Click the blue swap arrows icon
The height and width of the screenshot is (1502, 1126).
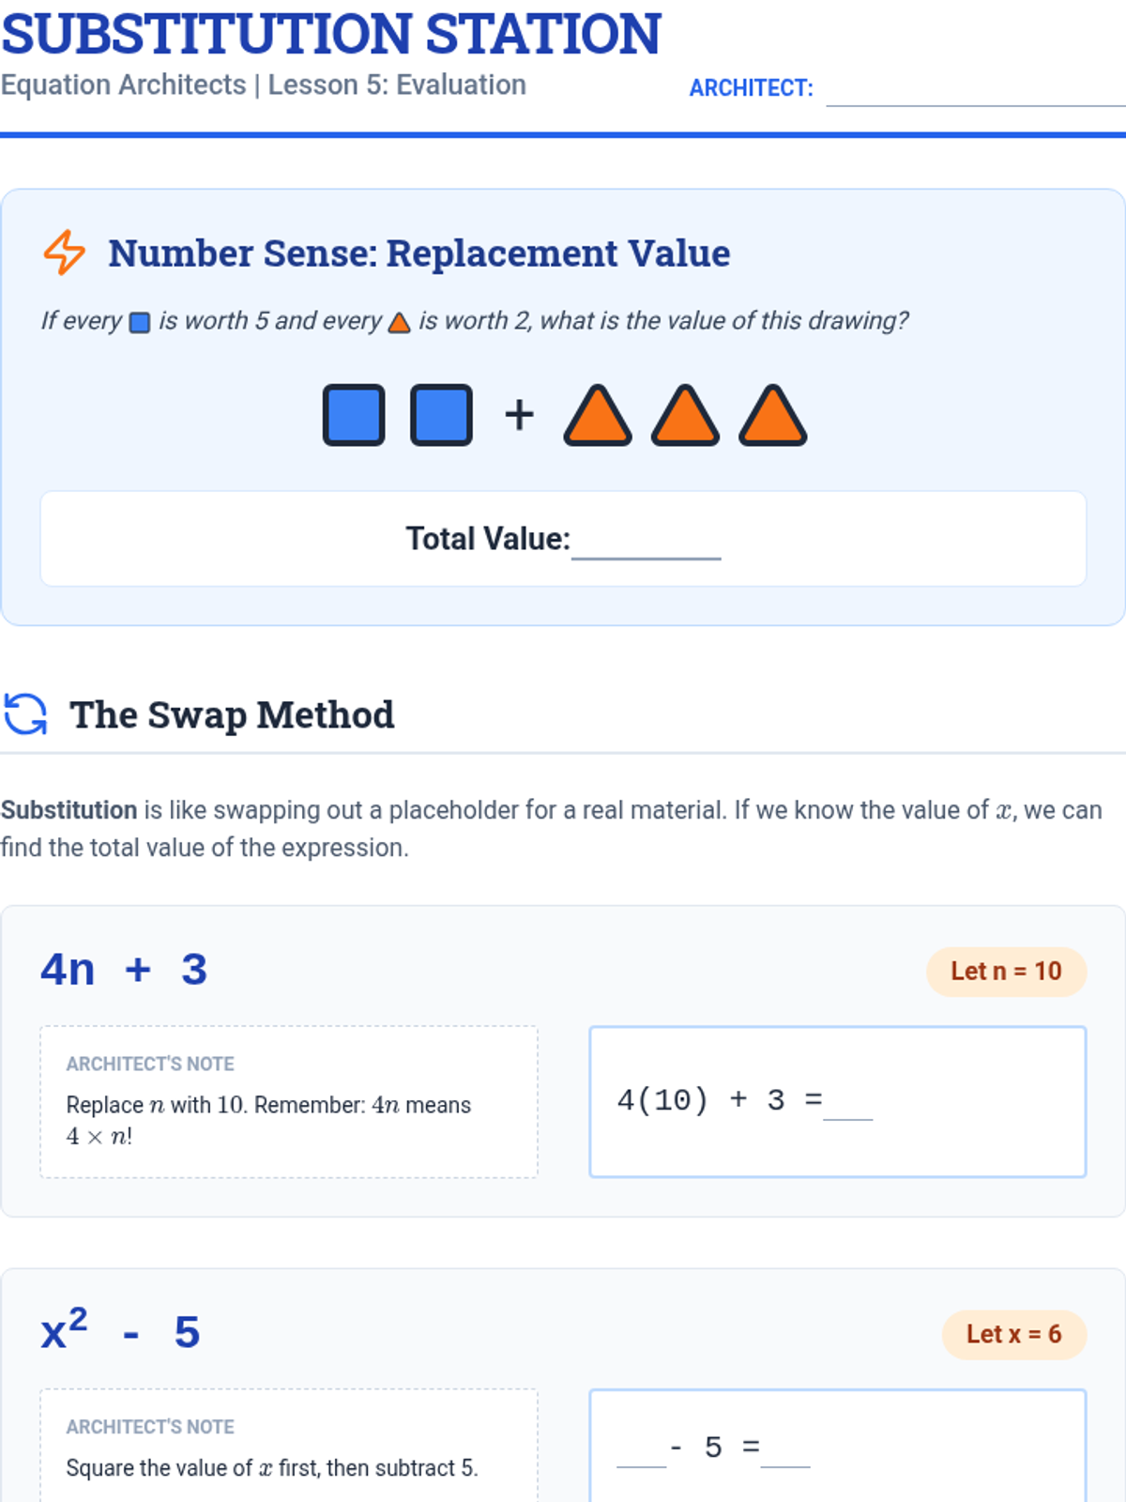[25, 714]
